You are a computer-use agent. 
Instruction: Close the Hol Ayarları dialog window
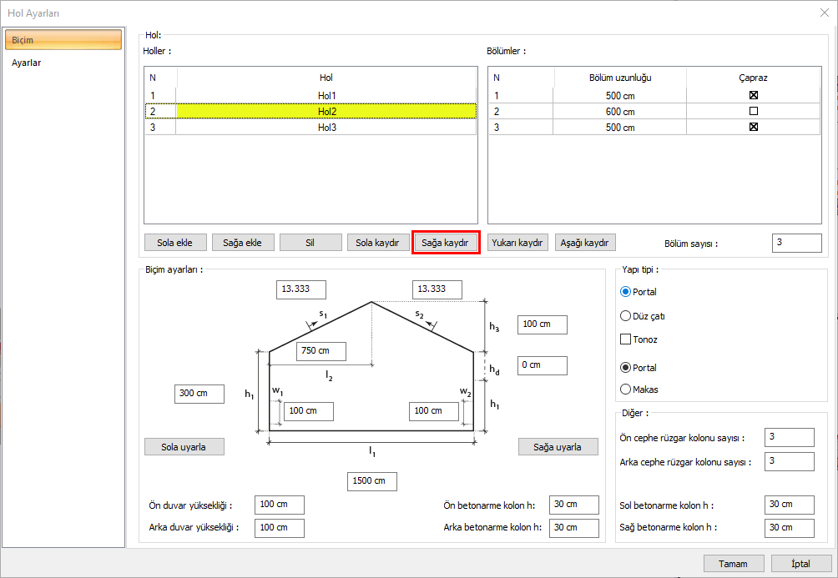click(x=823, y=13)
